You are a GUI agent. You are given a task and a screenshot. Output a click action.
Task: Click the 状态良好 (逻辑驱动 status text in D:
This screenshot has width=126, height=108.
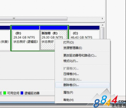(x=26, y=42)
